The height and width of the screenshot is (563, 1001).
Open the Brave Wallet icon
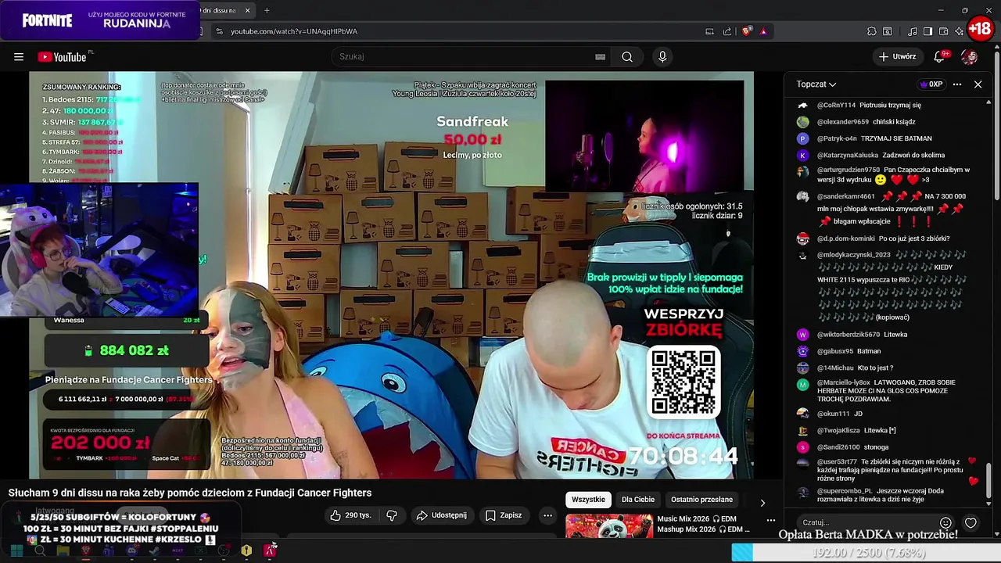[x=943, y=31]
